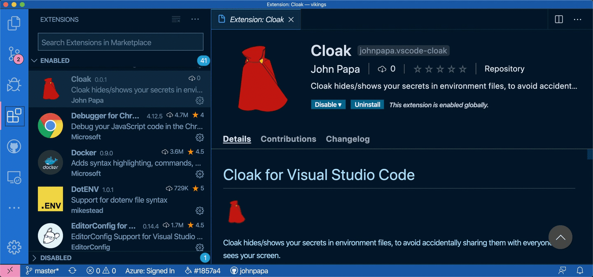Open the Repository link for Cloak
This screenshot has height=277, width=593.
504,69
